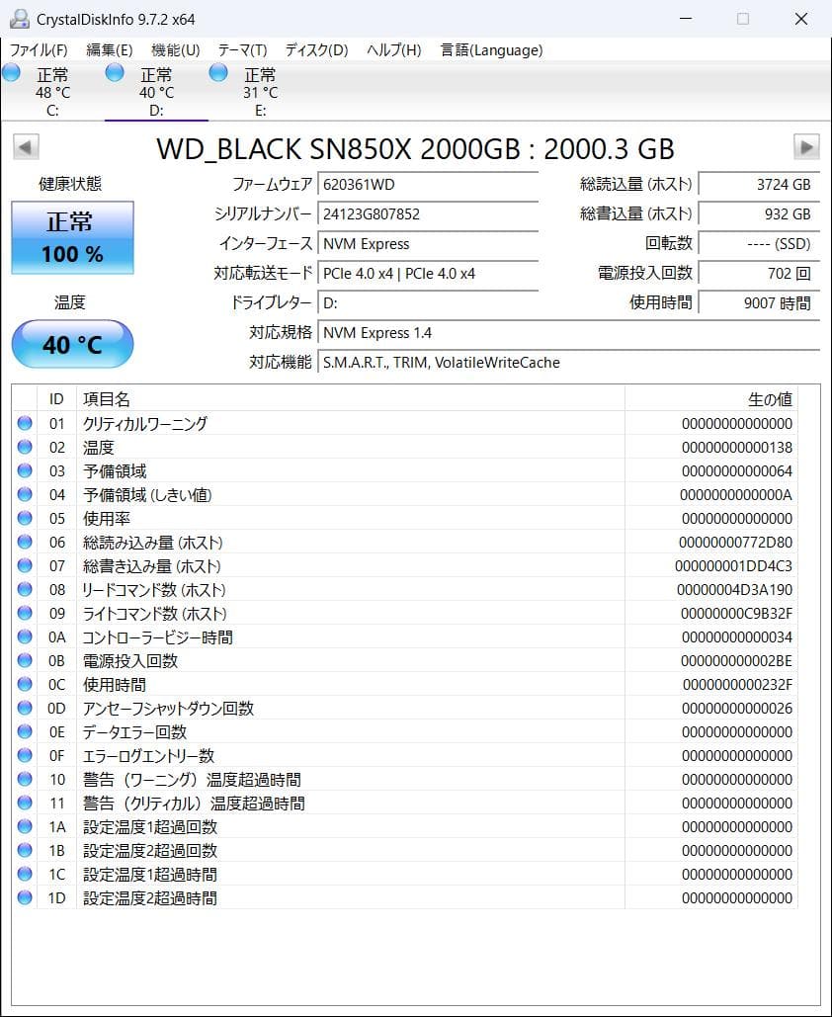Screen dimensions: 832x1017
Task: Open the ファイル(F) menu
Action: coord(39,50)
